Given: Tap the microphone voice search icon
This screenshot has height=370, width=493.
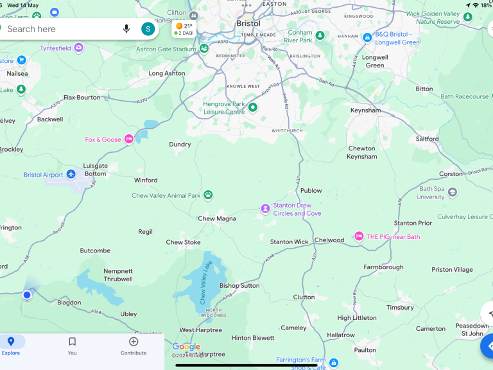Looking at the screenshot, I should point(126,29).
